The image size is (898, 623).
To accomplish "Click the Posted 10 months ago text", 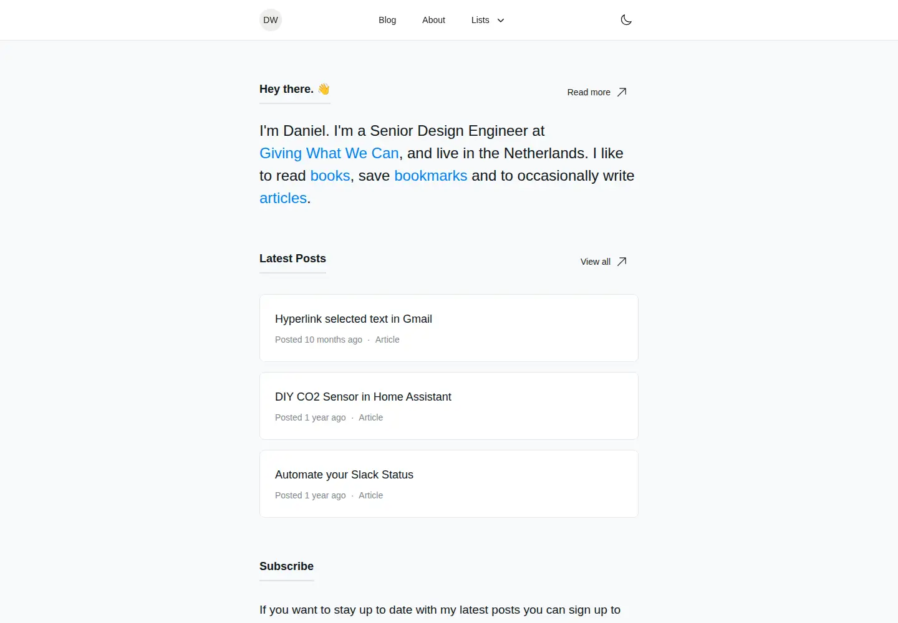I will tap(319, 340).
